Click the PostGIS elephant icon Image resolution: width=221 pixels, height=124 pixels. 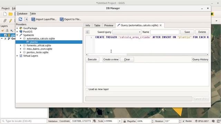click(21, 32)
